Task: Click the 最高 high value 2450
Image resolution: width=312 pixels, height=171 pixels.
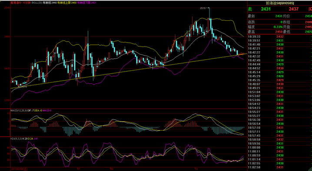Action: [x=279, y=32]
